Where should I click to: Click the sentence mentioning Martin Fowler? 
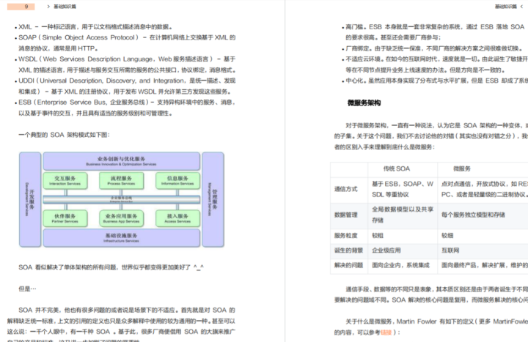click(x=431, y=327)
